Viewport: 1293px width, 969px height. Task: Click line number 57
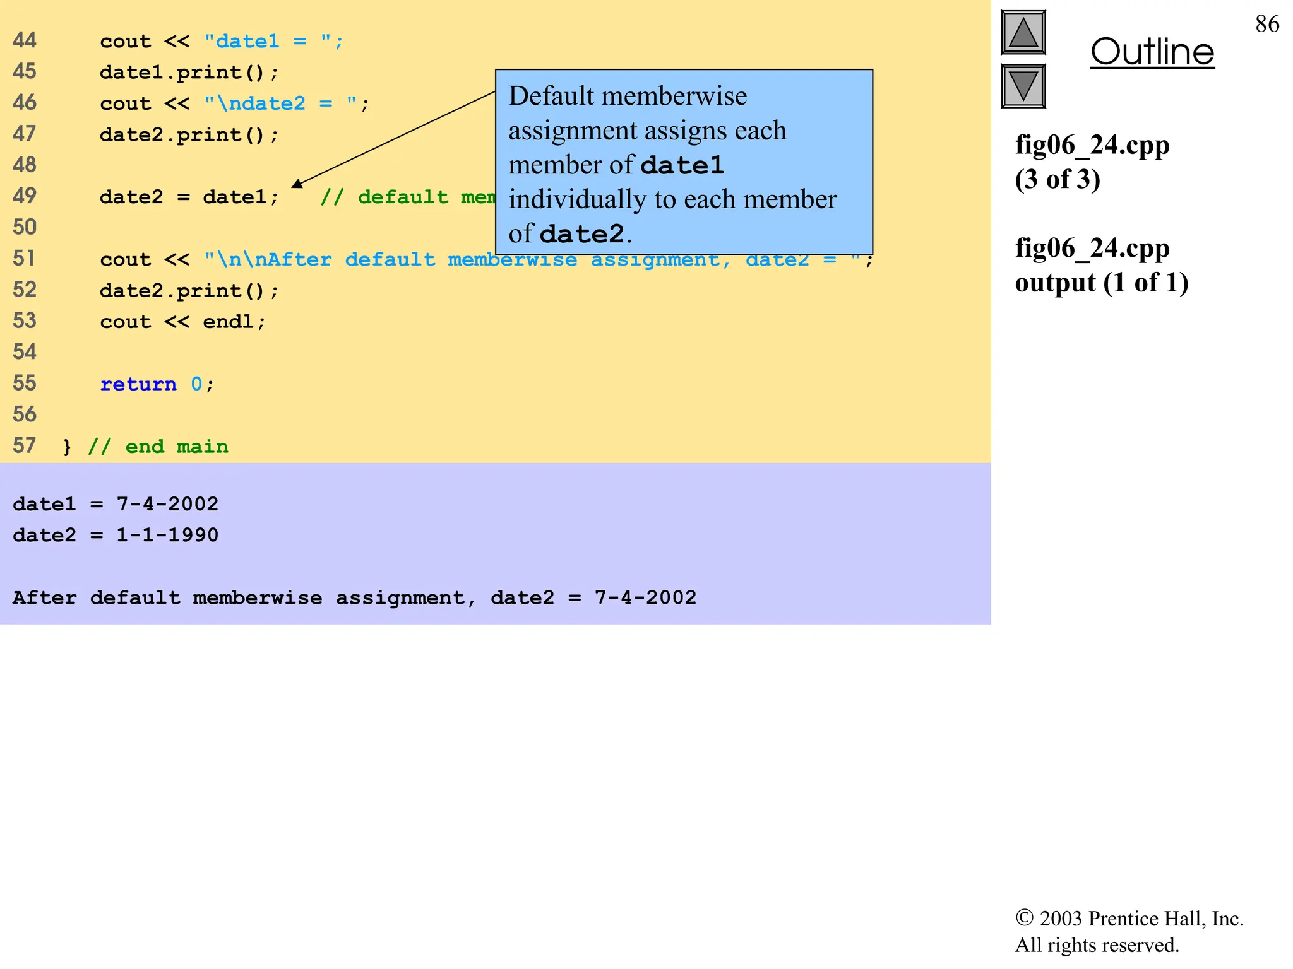point(25,446)
